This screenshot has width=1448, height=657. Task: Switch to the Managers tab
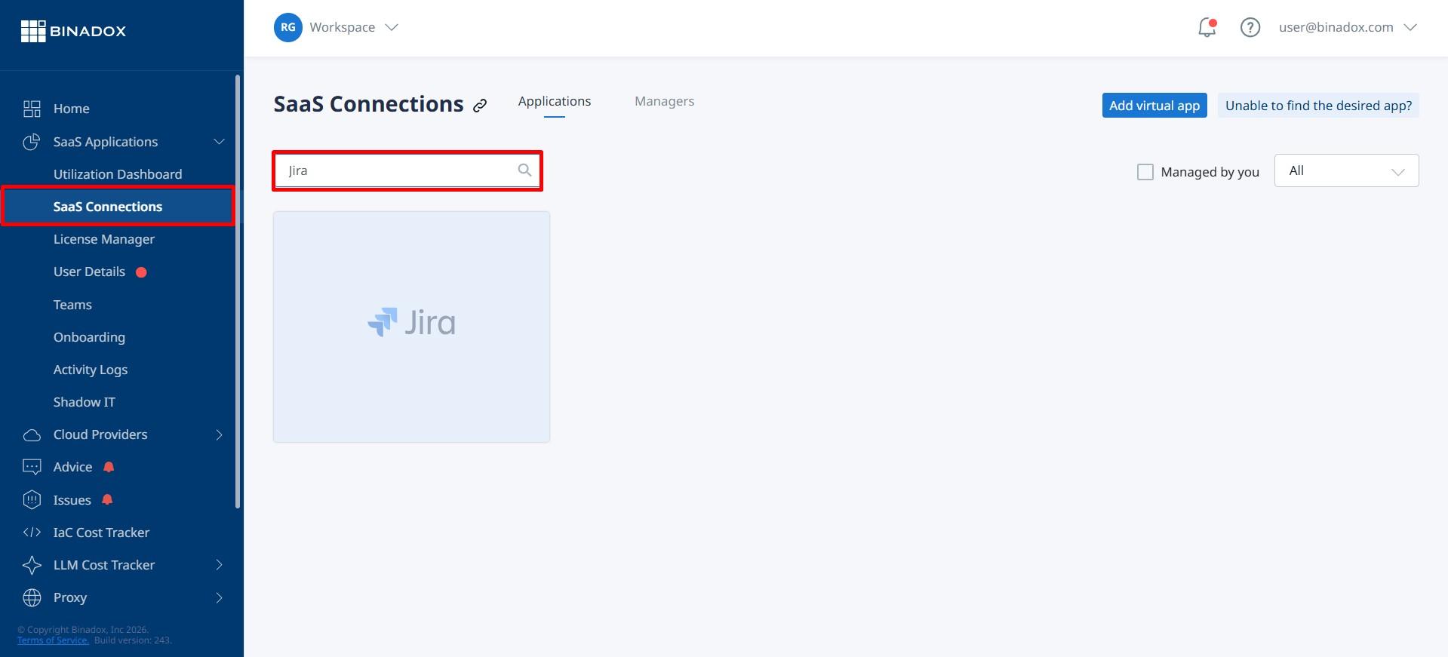point(664,101)
